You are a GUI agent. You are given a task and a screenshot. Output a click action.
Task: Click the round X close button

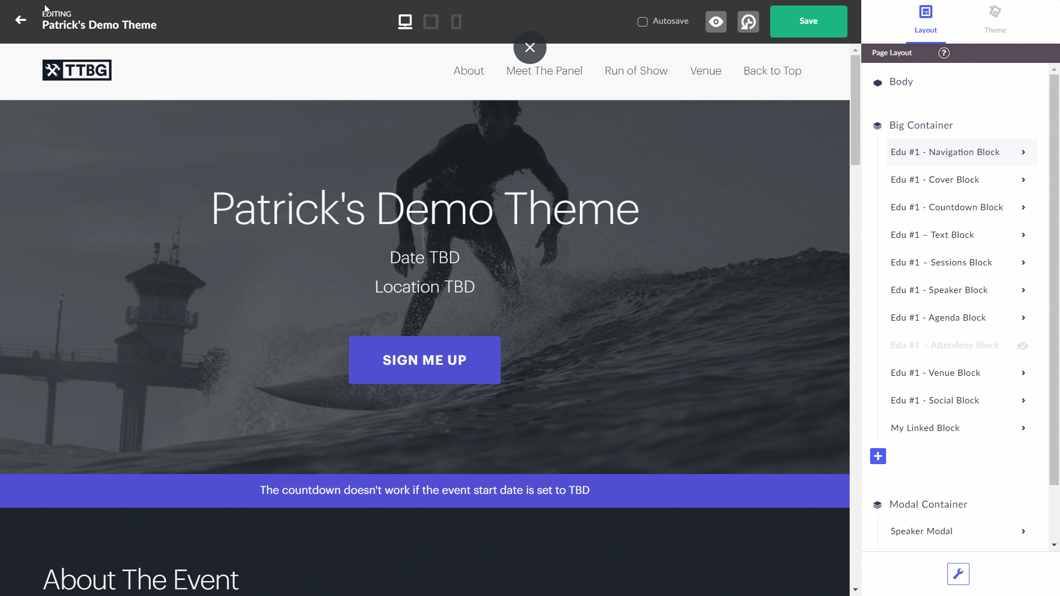(530, 47)
